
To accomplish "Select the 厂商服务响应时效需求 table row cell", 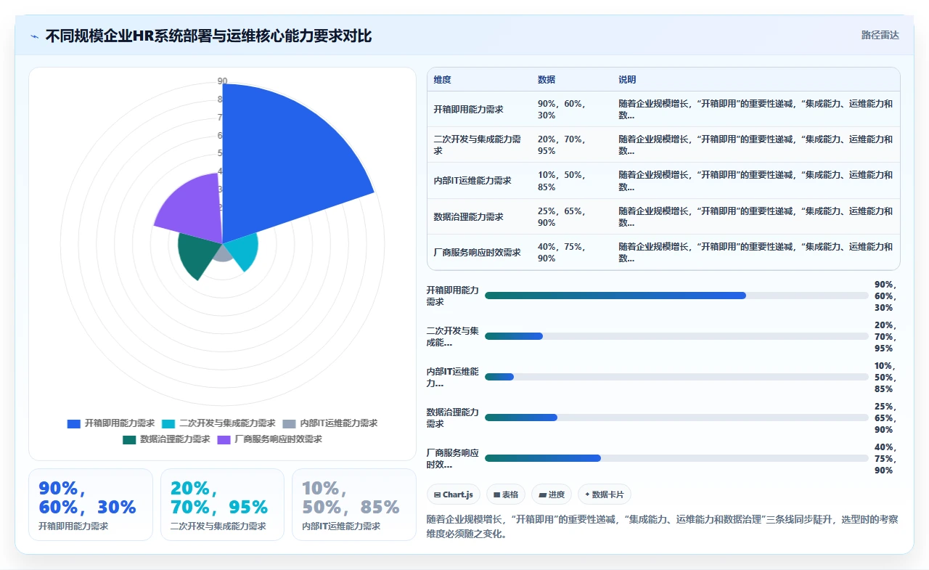I will click(x=479, y=252).
